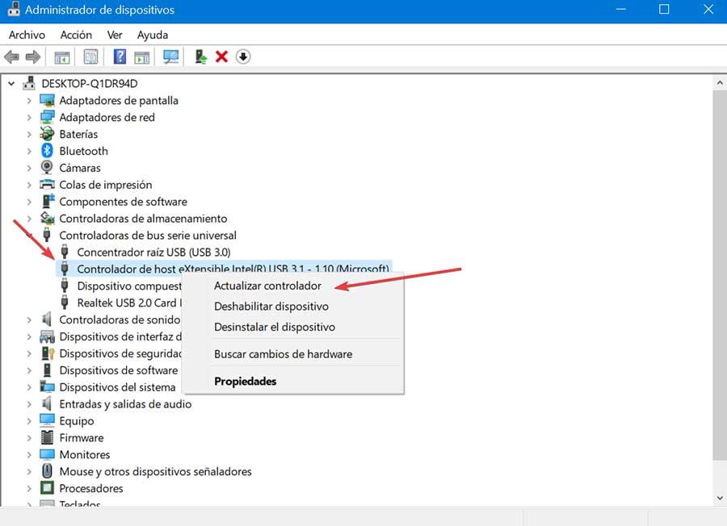This screenshot has height=526, width=727.
Task: Click the Forward arrow toolbar icon
Action: pyautogui.click(x=33, y=57)
